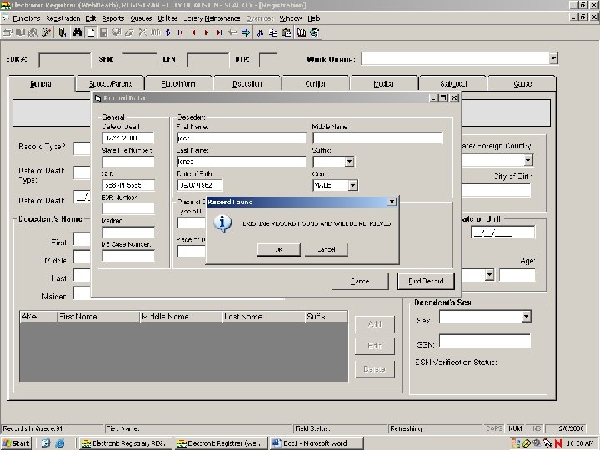This screenshot has height=450, width=600.
Task: Click the blank page New Record toolbar icon
Action: 91,32
